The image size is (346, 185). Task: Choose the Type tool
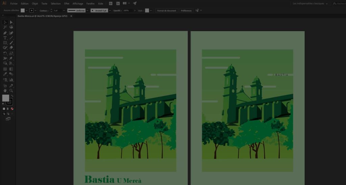click(5, 38)
